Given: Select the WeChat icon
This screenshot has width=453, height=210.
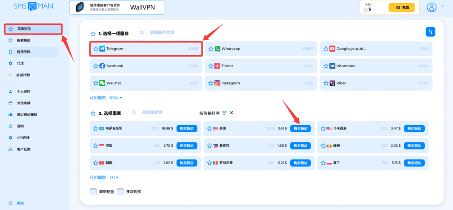Looking at the screenshot, I should coord(102,83).
